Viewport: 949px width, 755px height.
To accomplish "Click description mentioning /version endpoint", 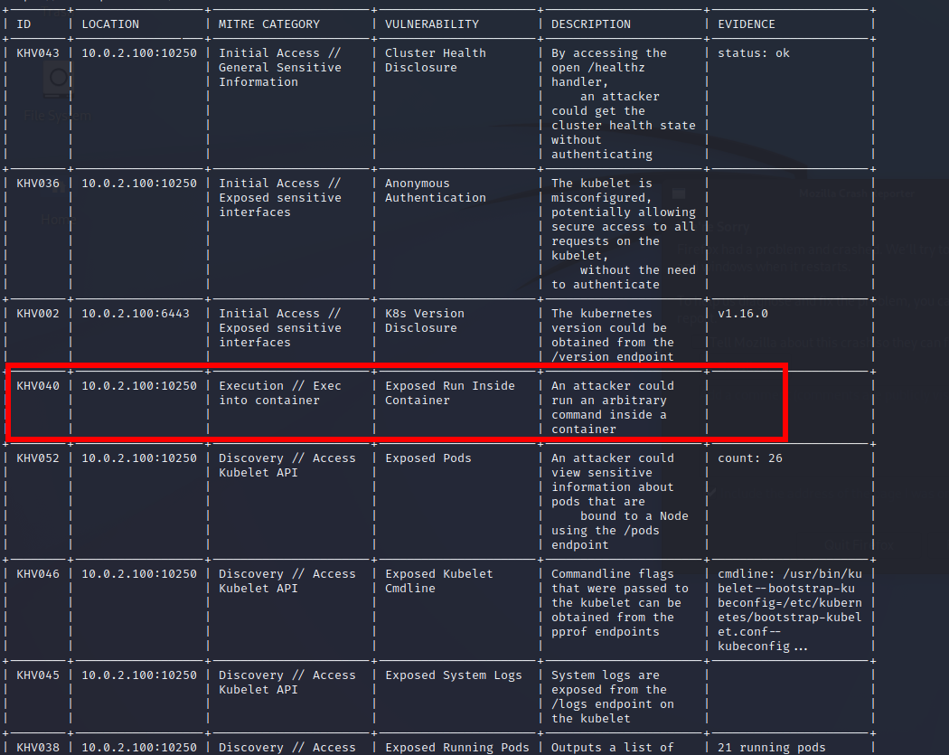I will 613,335.
